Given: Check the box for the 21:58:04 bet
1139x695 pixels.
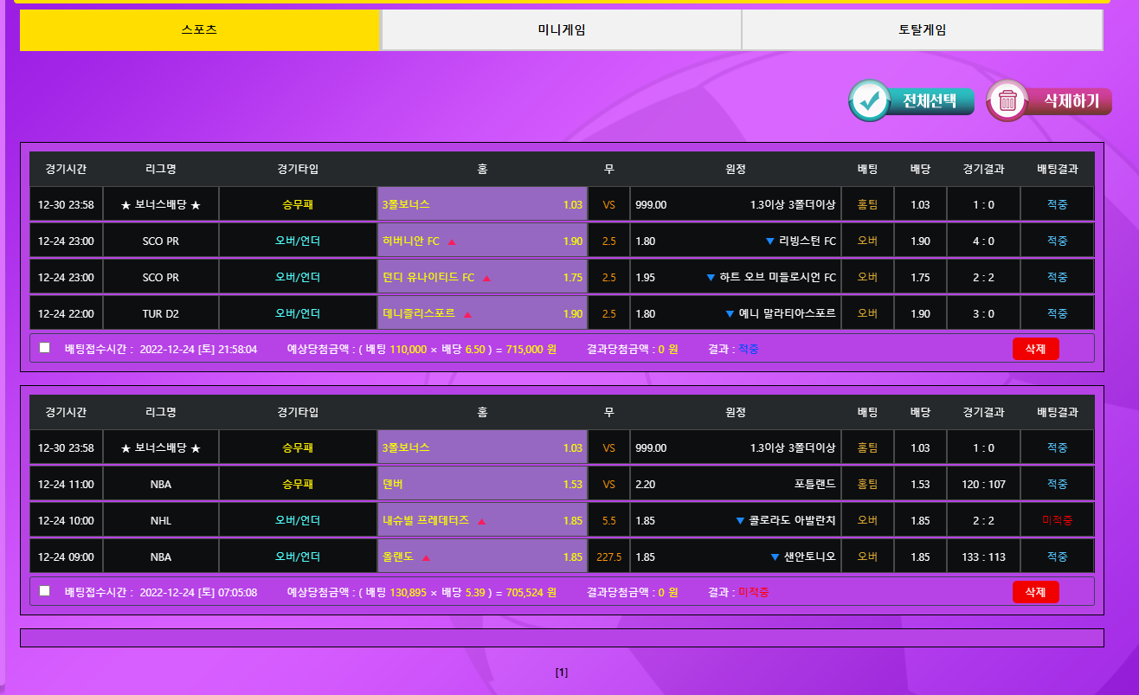Looking at the screenshot, I should pos(45,348).
